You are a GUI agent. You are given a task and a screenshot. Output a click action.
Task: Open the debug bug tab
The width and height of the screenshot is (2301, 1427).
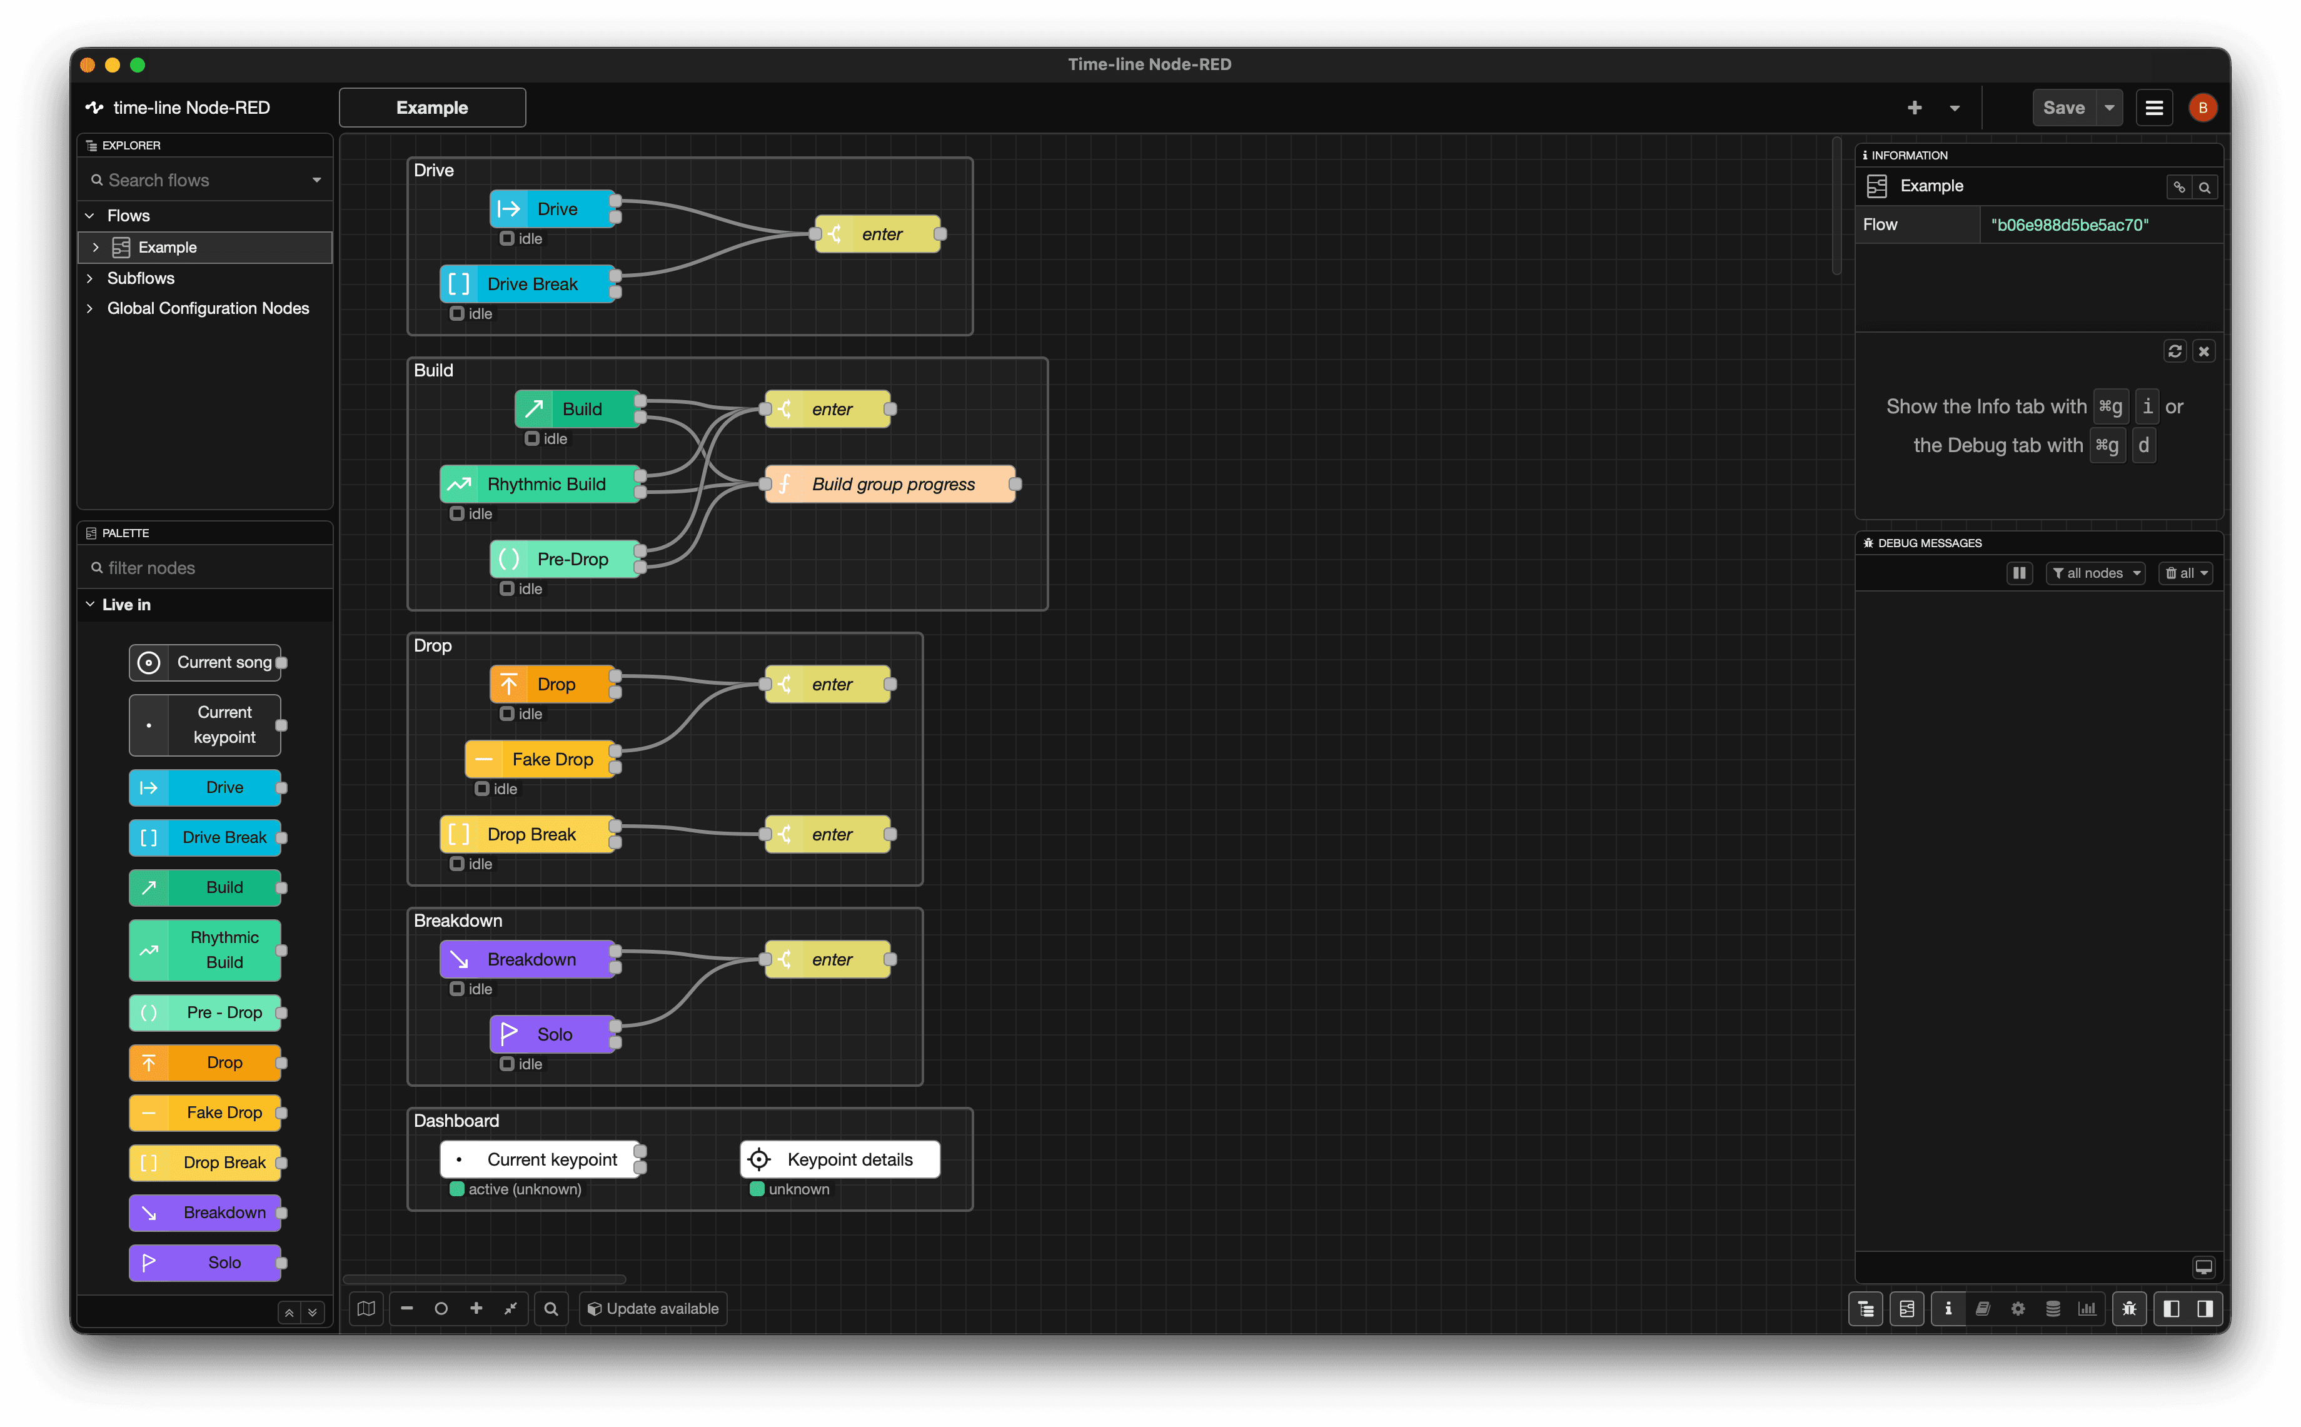2129,1308
